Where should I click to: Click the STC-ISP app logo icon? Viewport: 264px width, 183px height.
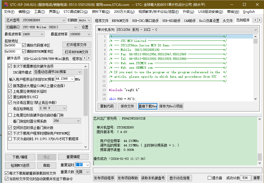(6, 4)
